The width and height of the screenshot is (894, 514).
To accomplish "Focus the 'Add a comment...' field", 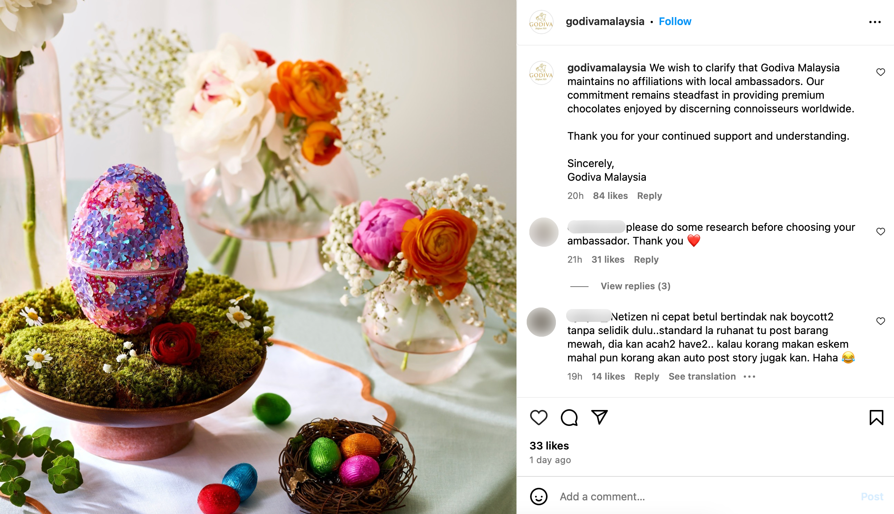I will [706, 497].
